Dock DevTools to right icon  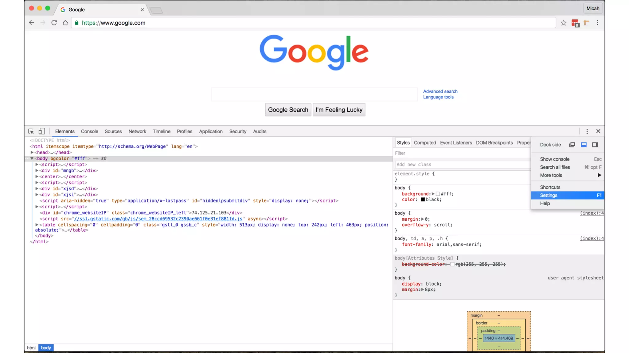click(x=595, y=145)
